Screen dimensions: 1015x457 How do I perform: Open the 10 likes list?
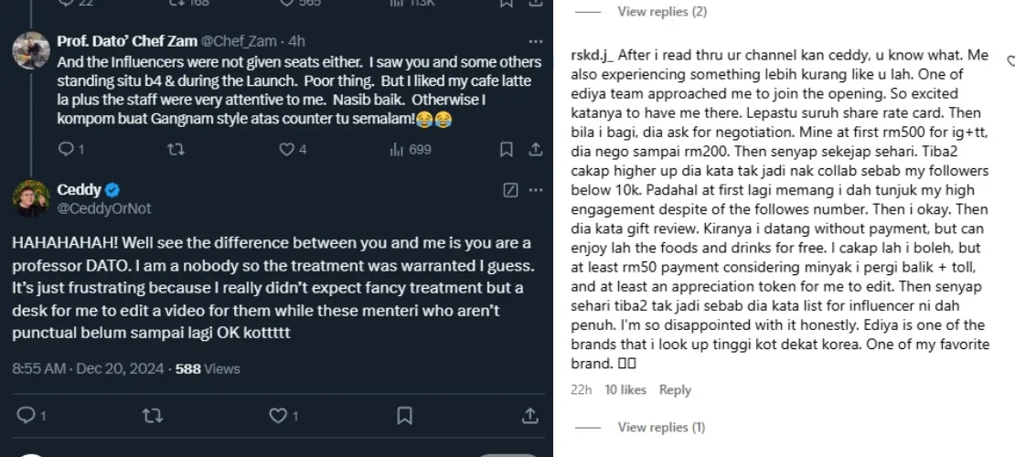[625, 390]
